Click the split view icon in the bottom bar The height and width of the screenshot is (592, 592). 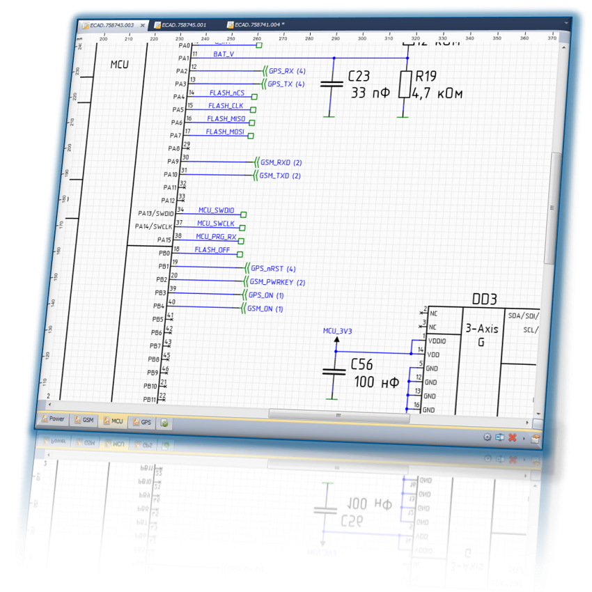click(500, 437)
